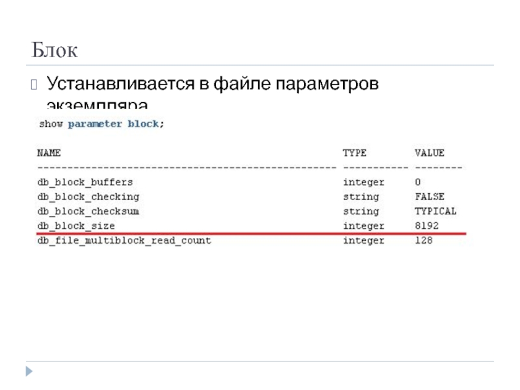Click the blue keyword "parameter"
520x390 pixels.
(95, 124)
